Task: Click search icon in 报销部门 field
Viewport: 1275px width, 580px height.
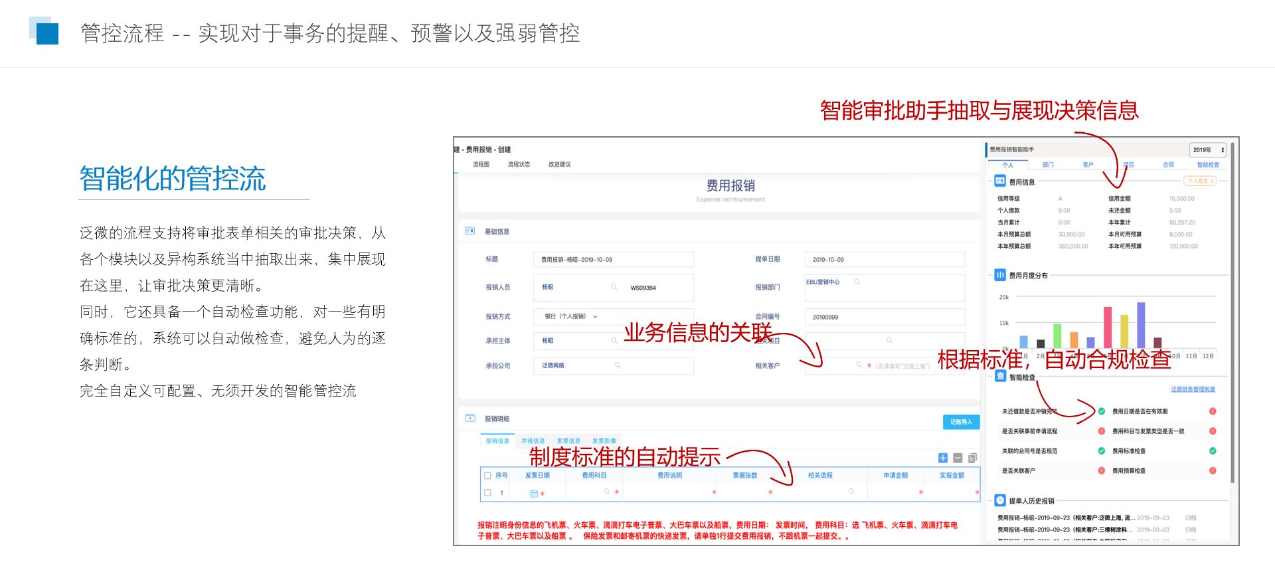Action: (x=857, y=282)
